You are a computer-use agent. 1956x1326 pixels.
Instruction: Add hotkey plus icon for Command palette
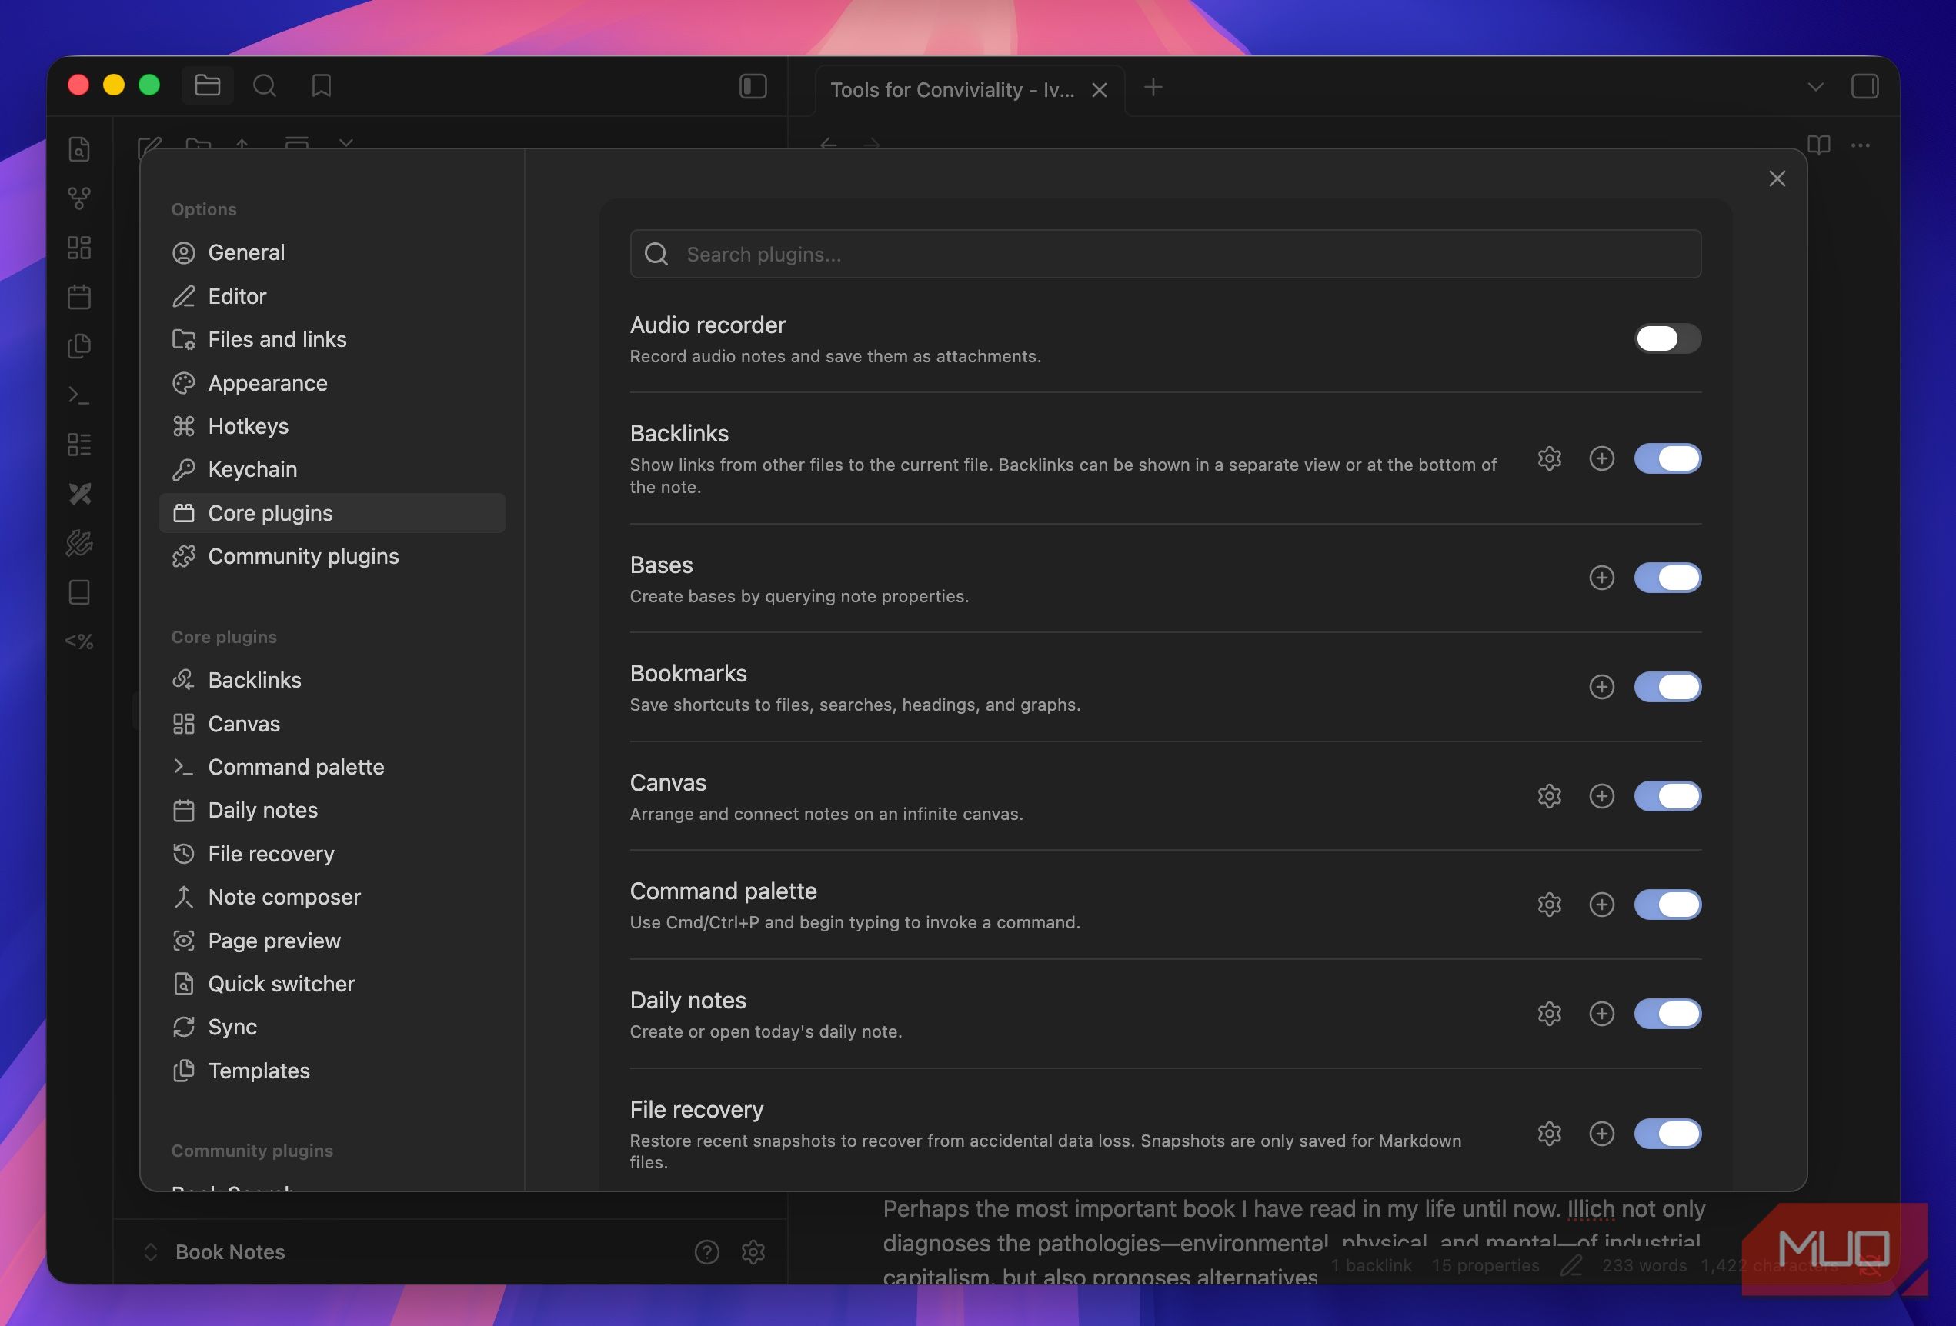1601,905
